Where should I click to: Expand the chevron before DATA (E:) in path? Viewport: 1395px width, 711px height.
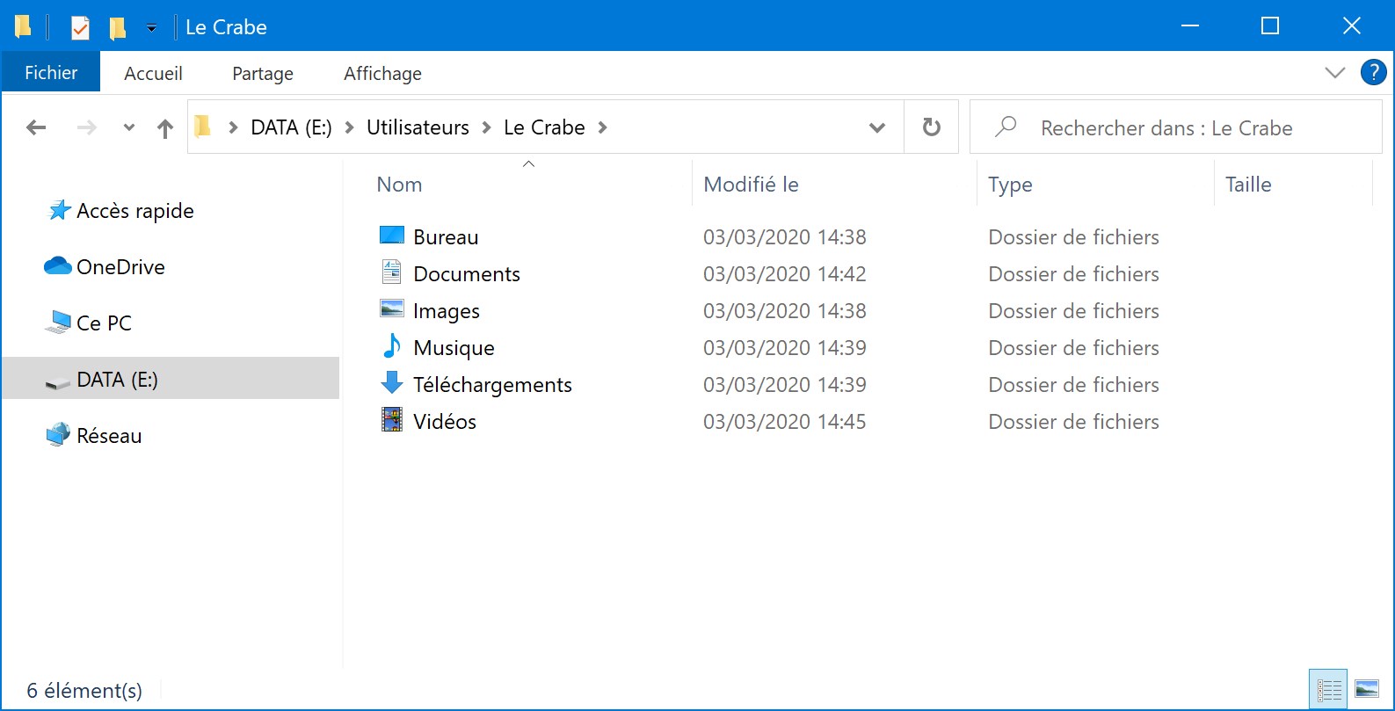click(233, 128)
